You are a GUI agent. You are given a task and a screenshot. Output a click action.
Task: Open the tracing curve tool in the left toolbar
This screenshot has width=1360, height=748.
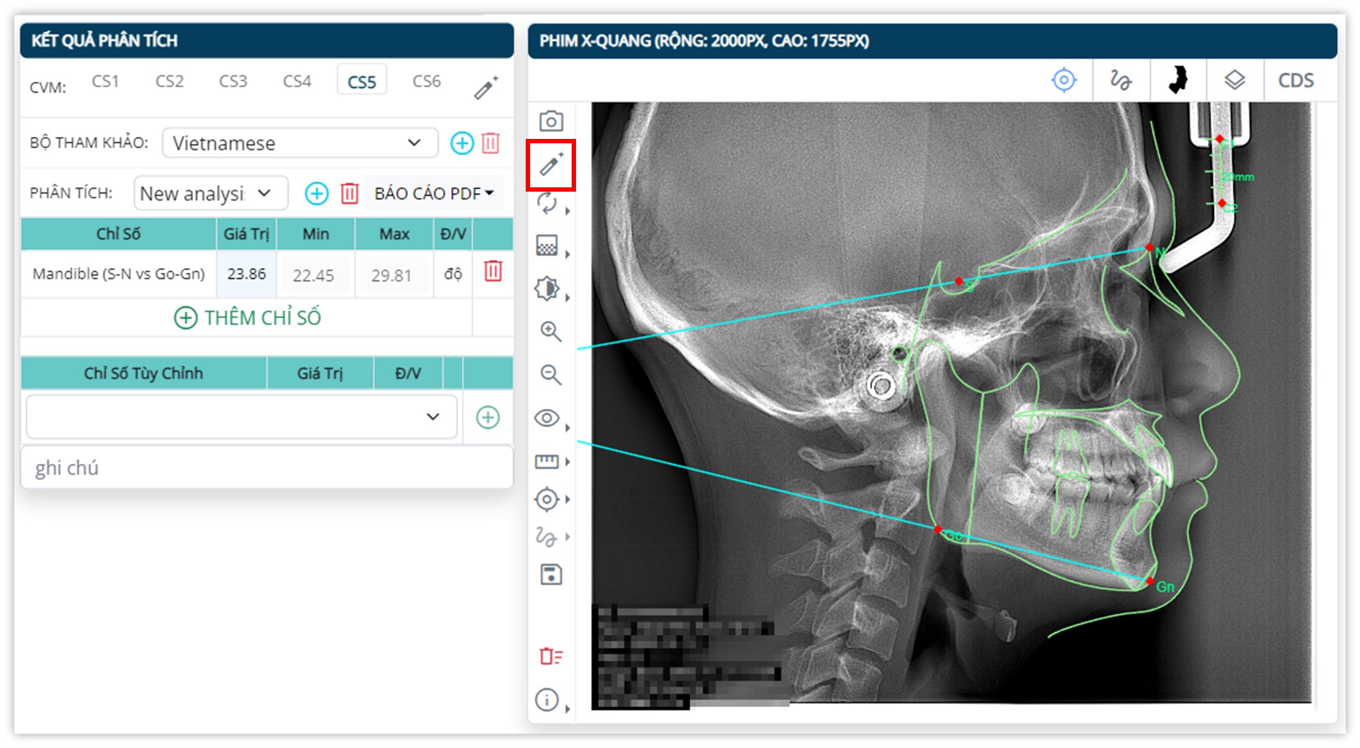click(x=547, y=537)
